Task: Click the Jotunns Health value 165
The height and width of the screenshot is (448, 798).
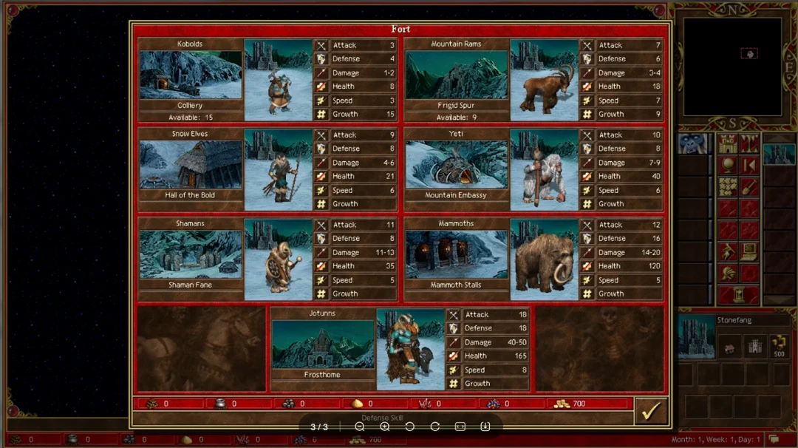Action: [521, 356]
